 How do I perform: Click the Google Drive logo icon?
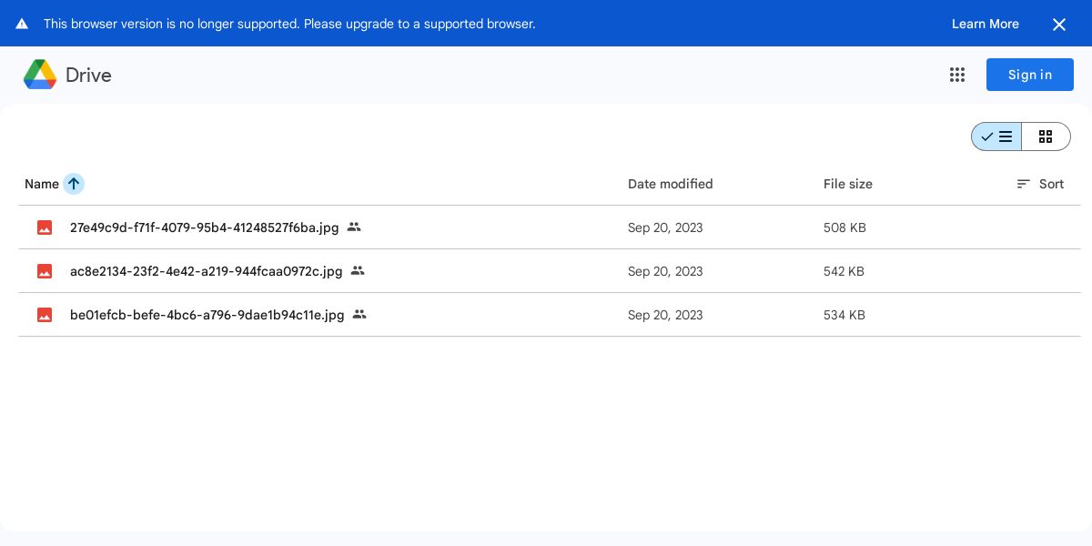coord(40,75)
